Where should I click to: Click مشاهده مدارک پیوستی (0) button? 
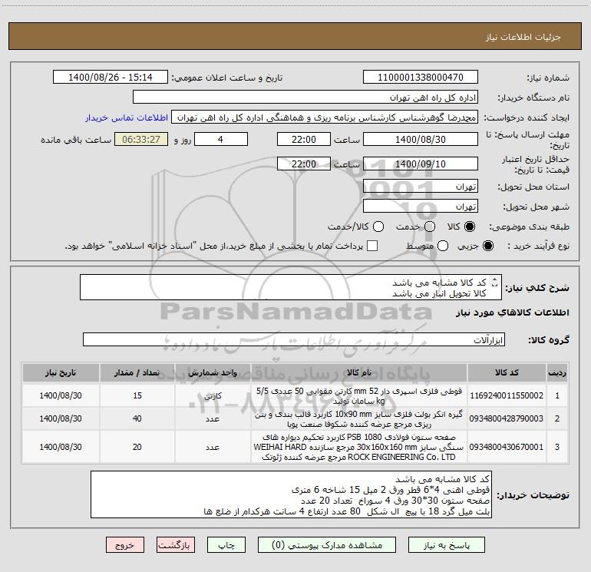point(327,545)
